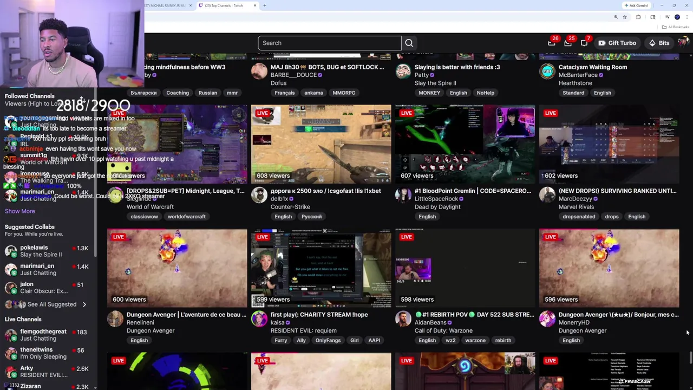Viewport: 693px width, 390px height.
Task: Click BARBE__DOUCE channel avatar
Action: [259, 71]
